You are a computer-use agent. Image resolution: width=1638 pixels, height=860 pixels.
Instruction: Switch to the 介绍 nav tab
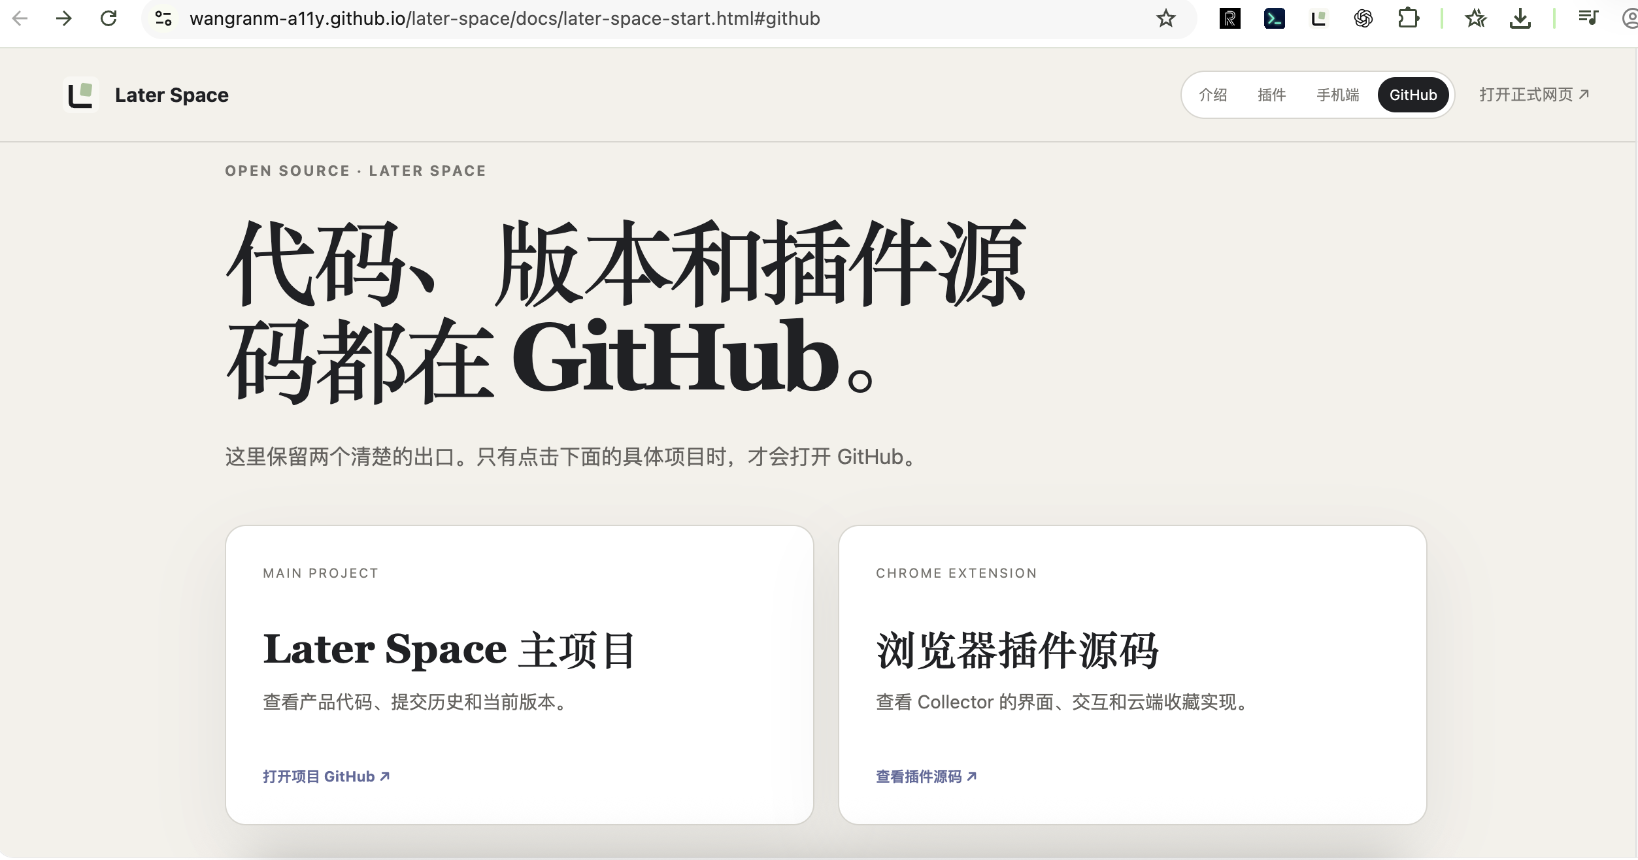click(1213, 95)
